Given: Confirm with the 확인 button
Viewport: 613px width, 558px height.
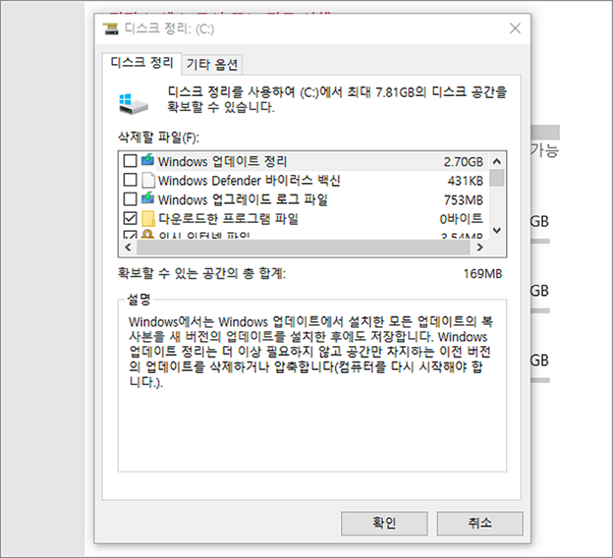Looking at the screenshot, I should 384,523.
